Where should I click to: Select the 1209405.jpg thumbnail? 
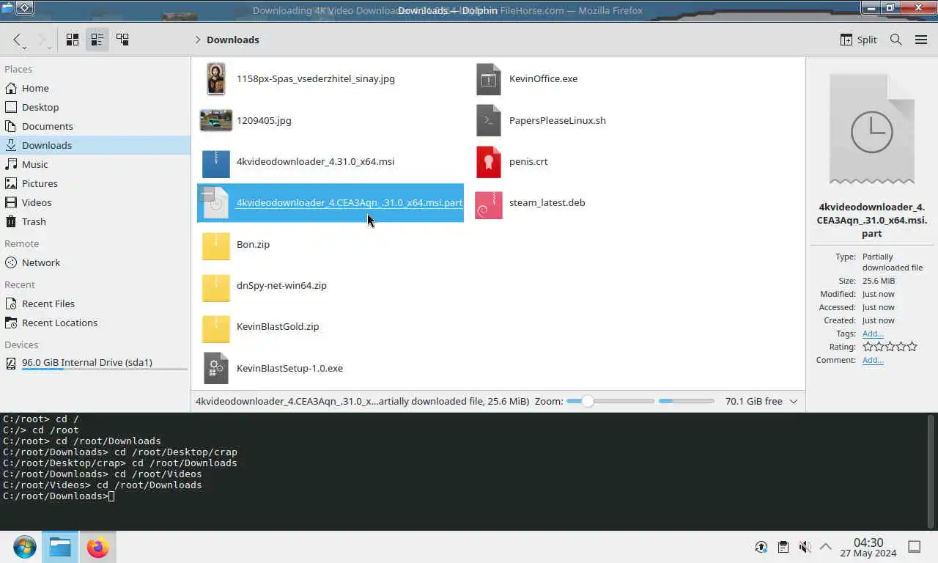[x=215, y=120]
